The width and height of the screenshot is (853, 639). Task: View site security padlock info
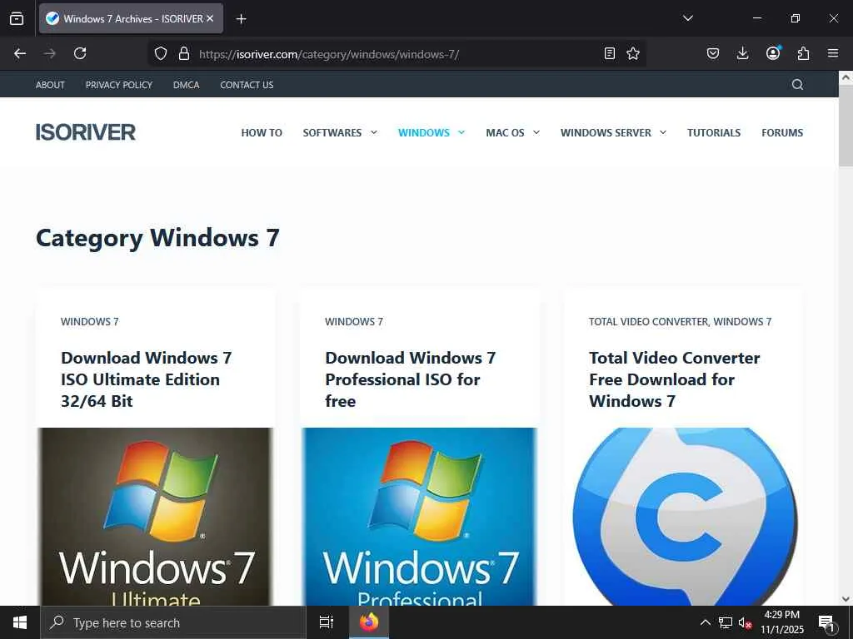184,54
